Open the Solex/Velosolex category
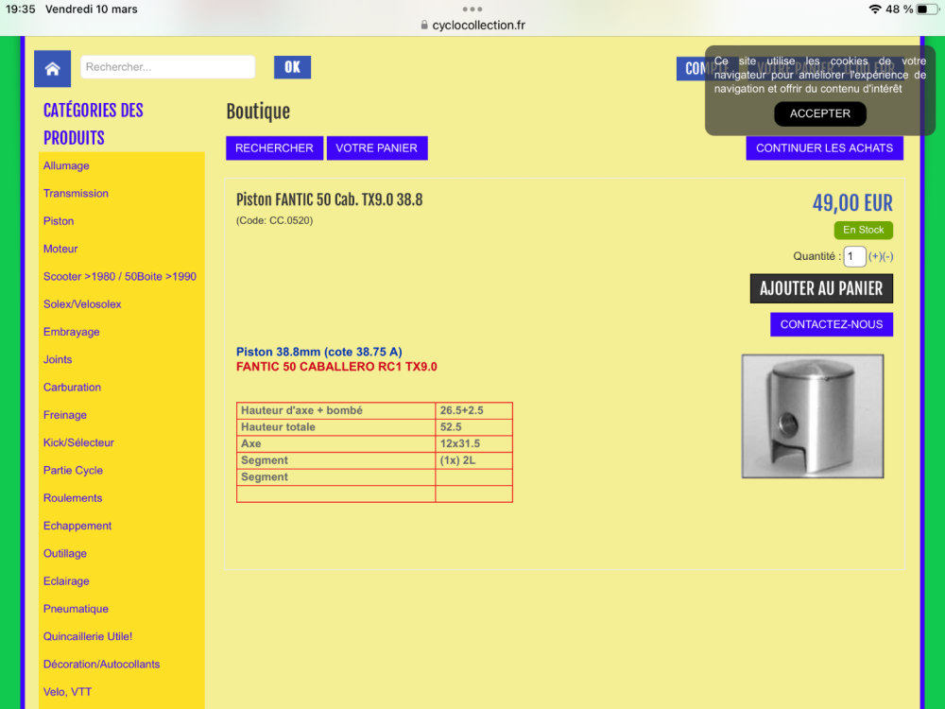Viewport: 945px width, 709px height. [x=82, y=304]
